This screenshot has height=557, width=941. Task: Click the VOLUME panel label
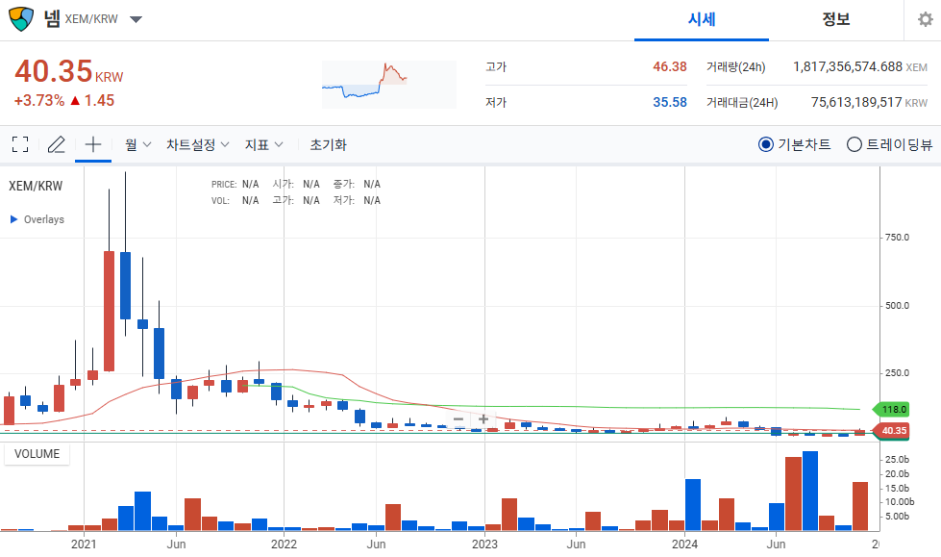pos(37,454)
